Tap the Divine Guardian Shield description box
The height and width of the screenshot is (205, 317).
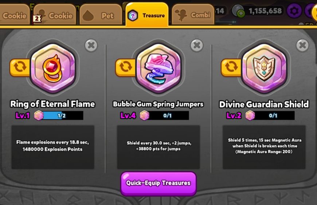(x=264, y=147)
